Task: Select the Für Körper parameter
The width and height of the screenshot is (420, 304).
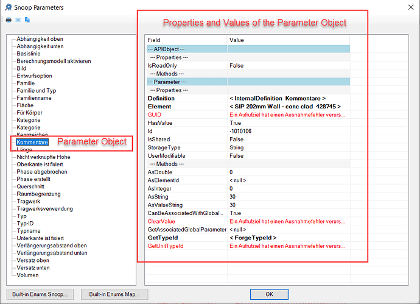Action: 29,113
